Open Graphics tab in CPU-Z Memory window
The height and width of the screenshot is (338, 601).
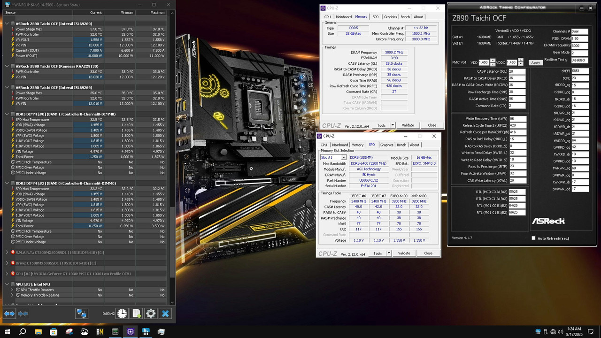(391, 17)
